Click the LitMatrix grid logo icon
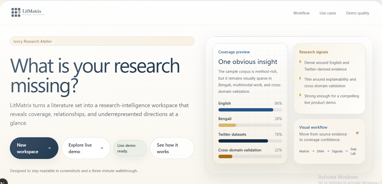Viewport: 382px width, 184px height. point(16,12)
